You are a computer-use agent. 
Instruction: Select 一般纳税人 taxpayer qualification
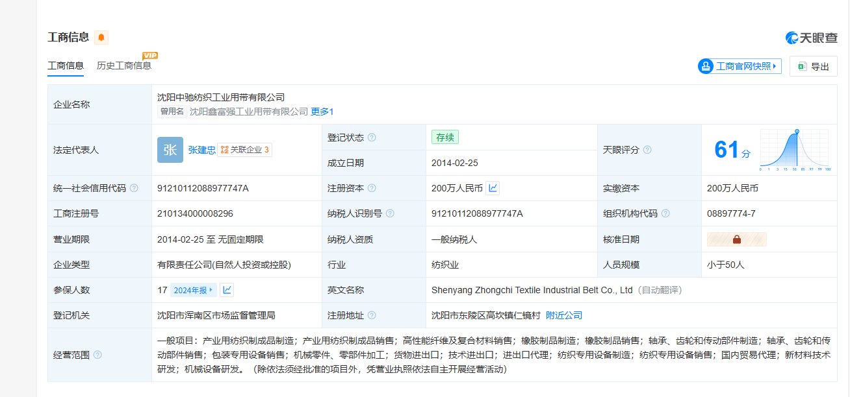(454, 239)
